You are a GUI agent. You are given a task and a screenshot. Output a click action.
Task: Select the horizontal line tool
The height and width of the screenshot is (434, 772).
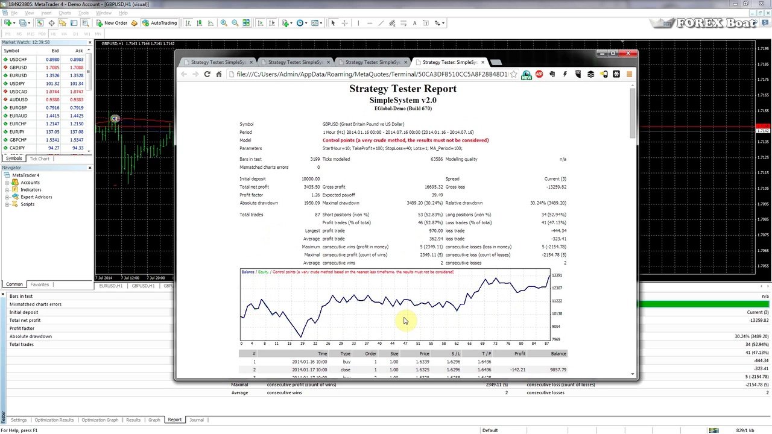pos(370,23)
